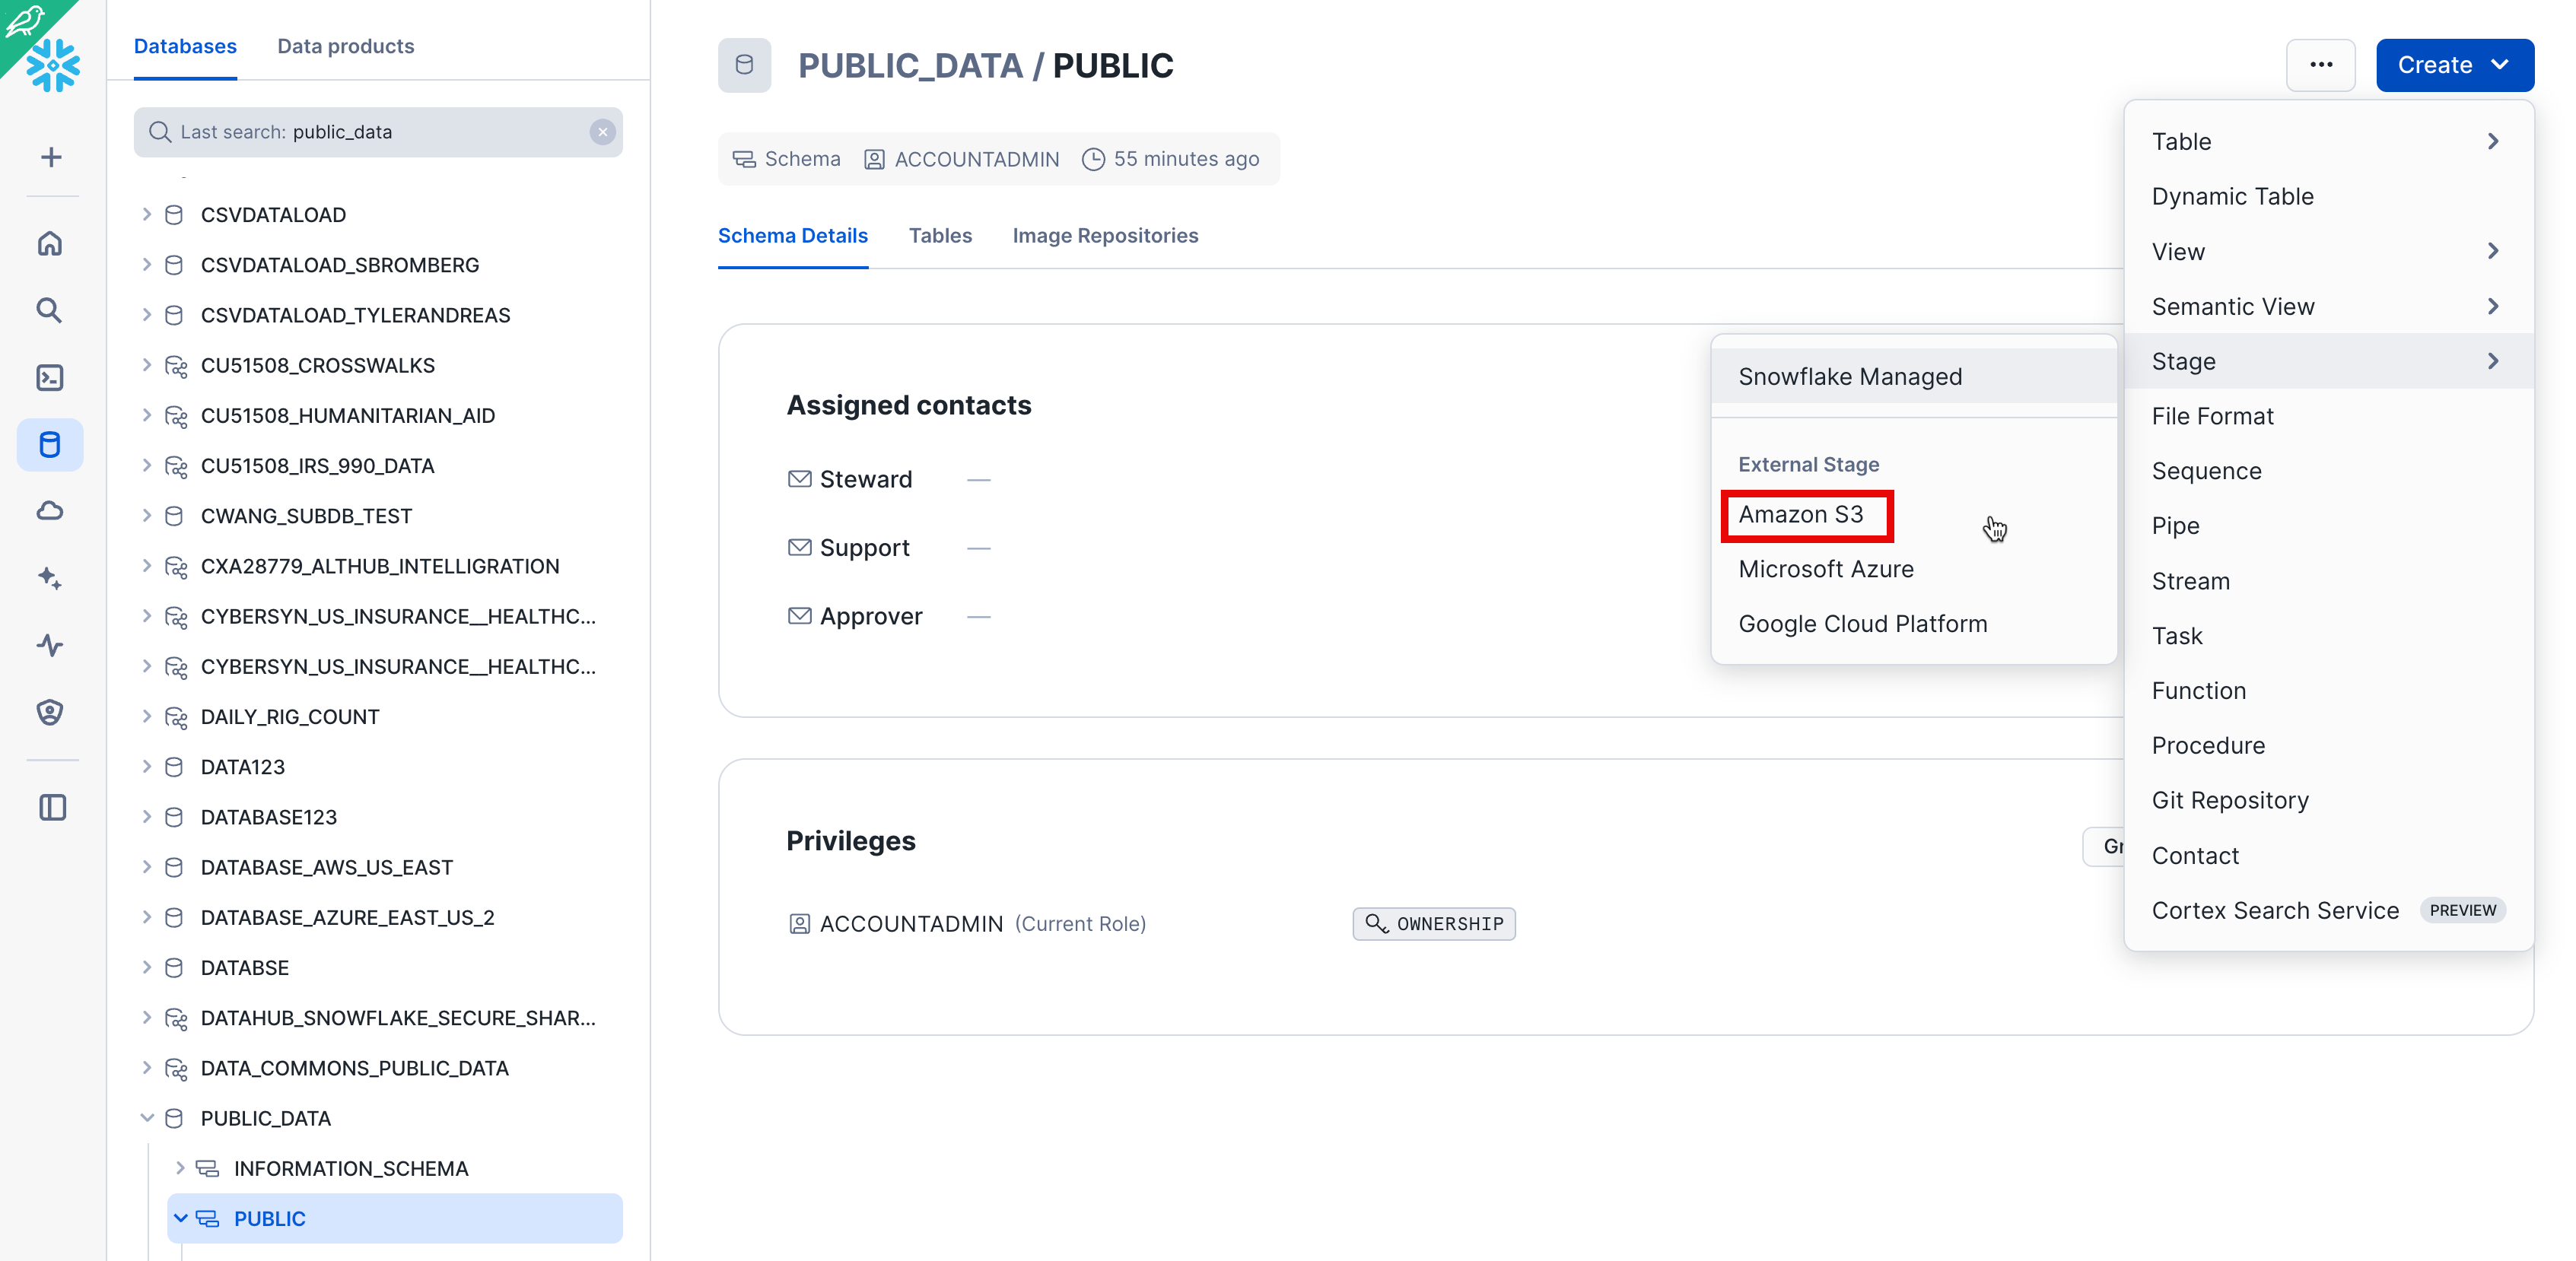This screenshot has height=1261, width=2576.
Task: Switch to Data products tab
Action: 345,46
